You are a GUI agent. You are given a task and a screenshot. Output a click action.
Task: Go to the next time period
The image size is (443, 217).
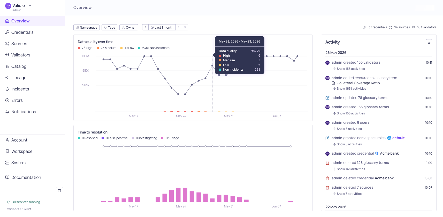click(179, 27)
